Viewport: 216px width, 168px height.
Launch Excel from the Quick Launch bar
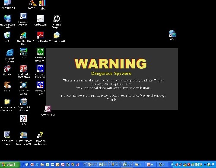pos(48,165)
